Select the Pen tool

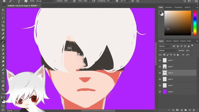point(3,70)
